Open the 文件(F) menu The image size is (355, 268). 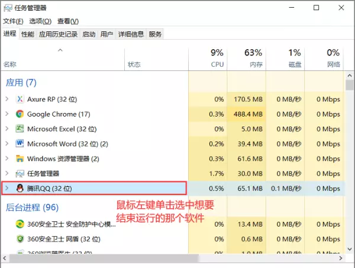click(13, 21)
